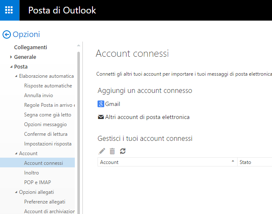This screenshot has height=214, width=272.
Task: Open Inoltro settings
Action: [x=32, y=173]
